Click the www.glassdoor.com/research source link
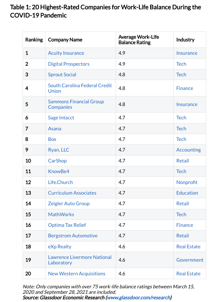The width and height of the screenshot is (223, 302). tap(139, 298)
